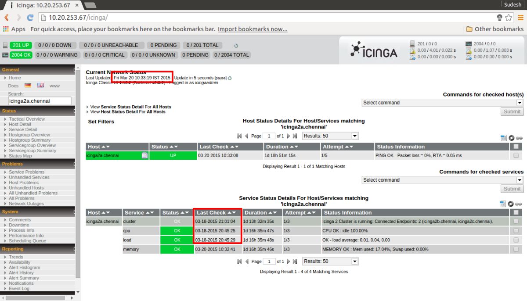
Task: Open the Other bookmarks folder
Action: click(495, 29)
